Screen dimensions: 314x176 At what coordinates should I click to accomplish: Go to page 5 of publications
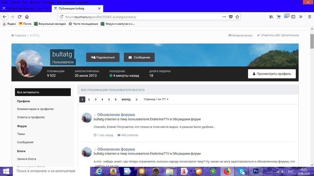pos(109,99)
